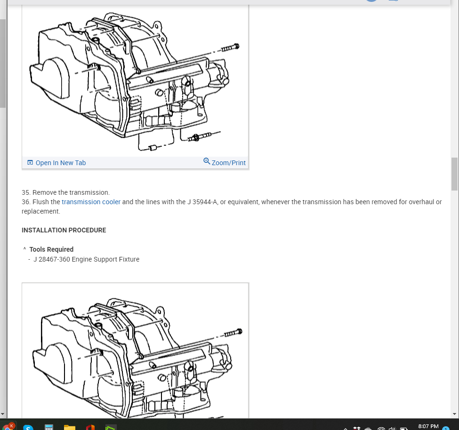This screenshot has width=459, height=430.
Task: Click the upper transmission removal diagram
Action: pyautogui.click(x=135, y=80)
